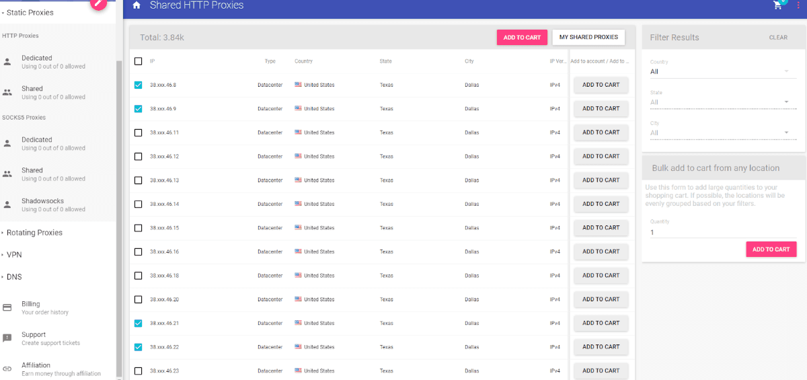Click the SOCKS5 Dedicated person icon

pos(7,143)
